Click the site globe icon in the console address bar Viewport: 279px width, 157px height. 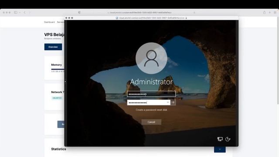coord(117,18)
